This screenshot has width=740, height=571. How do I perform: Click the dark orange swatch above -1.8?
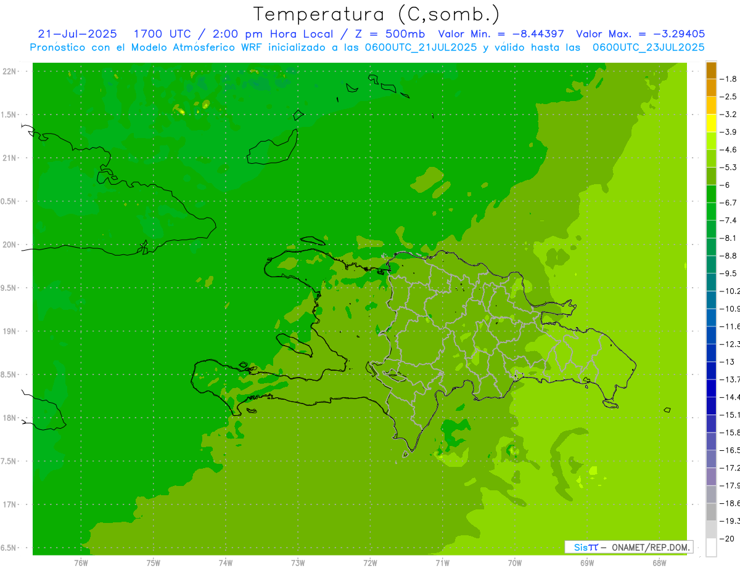pyautogui.click(x=711, y=70)
